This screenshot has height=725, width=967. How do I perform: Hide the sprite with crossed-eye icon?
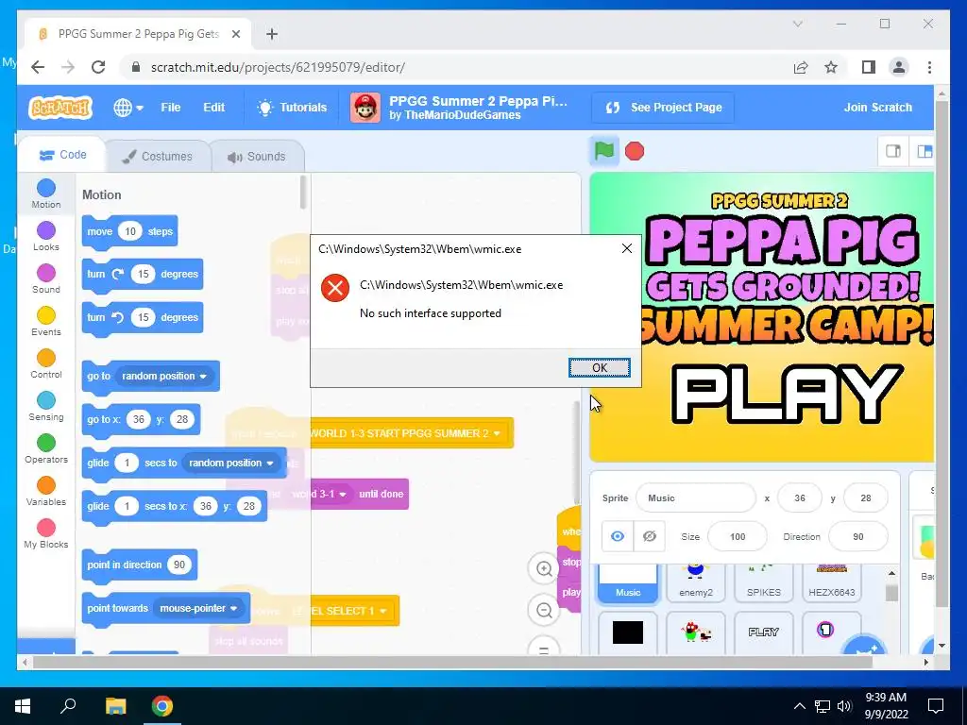coord(650,536)
